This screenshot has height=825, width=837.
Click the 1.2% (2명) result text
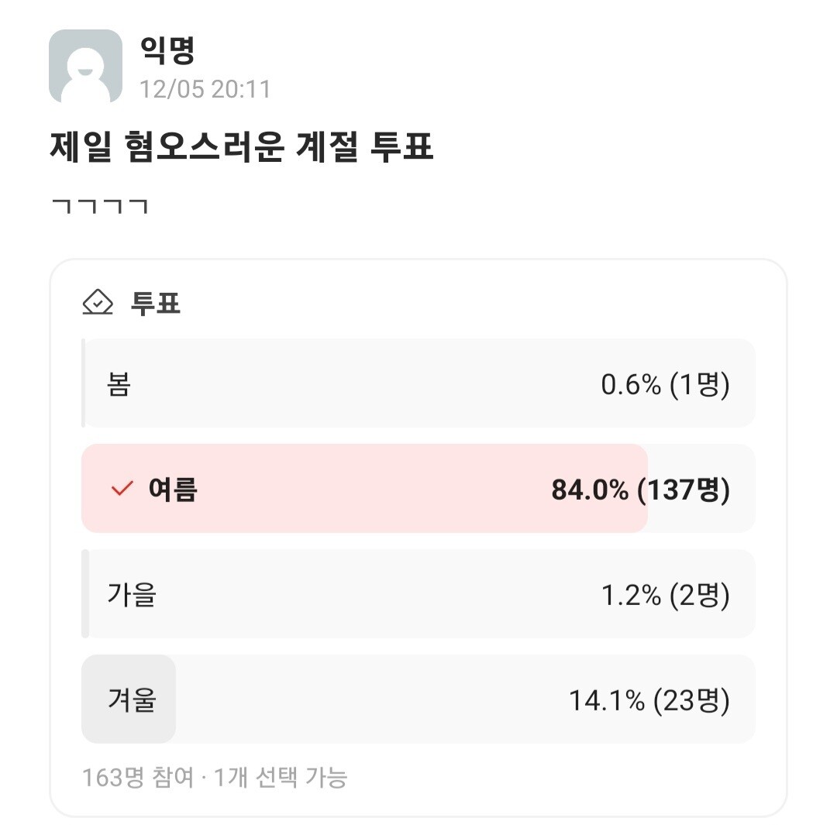(x=665, y=595)
